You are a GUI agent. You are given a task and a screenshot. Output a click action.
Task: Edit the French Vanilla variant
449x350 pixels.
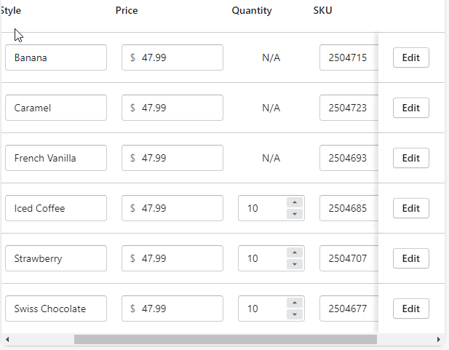click(x=410, y=158)
